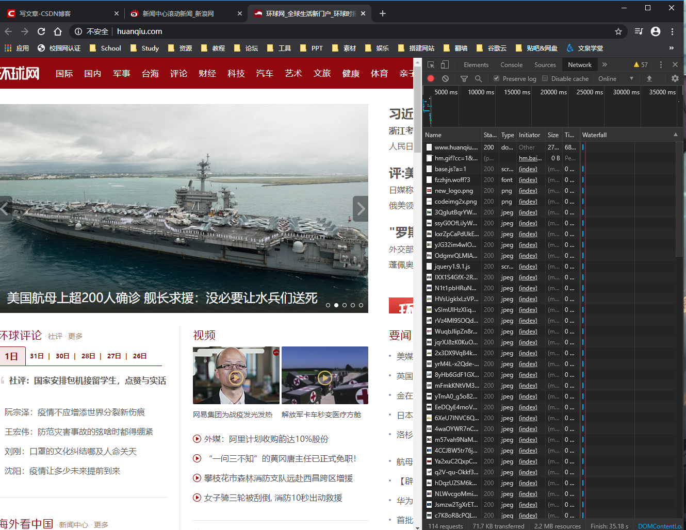The height and width of the screenshot is (530, 686).
Task: Open the 文泉学堂 bookmark
Action: (x=585, y=48)
